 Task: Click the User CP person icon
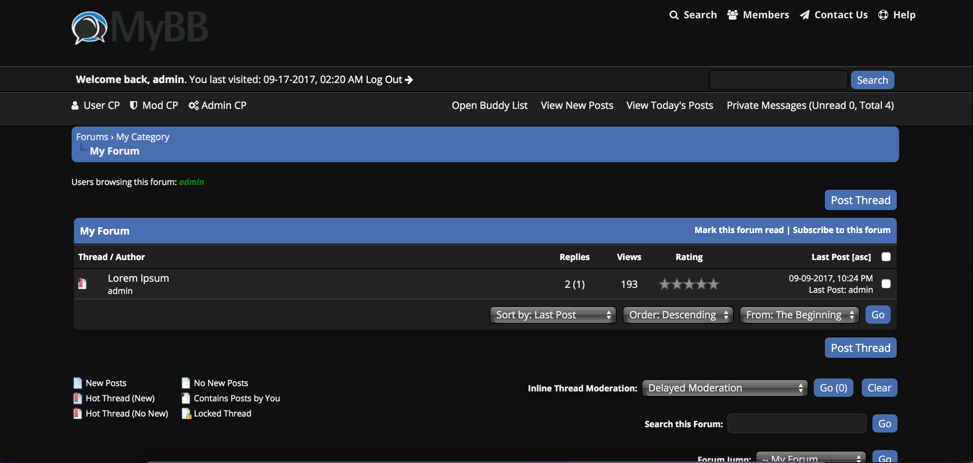[x=75, y=105]
